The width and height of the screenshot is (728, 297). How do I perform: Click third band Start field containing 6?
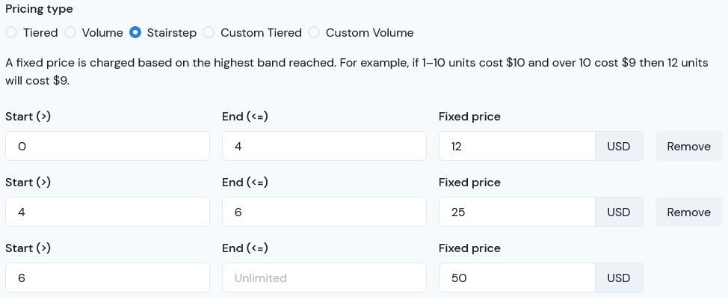pyautogui.click(x=107, y=278)
